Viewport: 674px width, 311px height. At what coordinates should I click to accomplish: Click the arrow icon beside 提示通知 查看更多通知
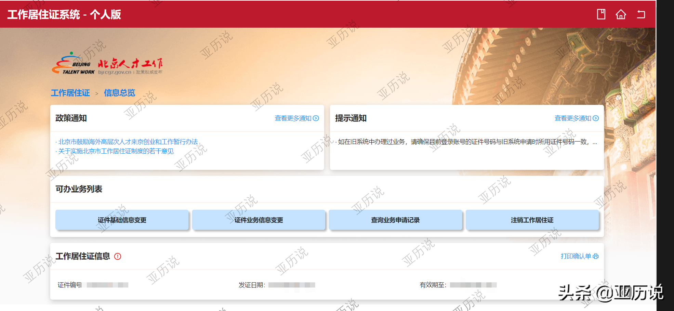pyautogui.click(x=596, y=118)
